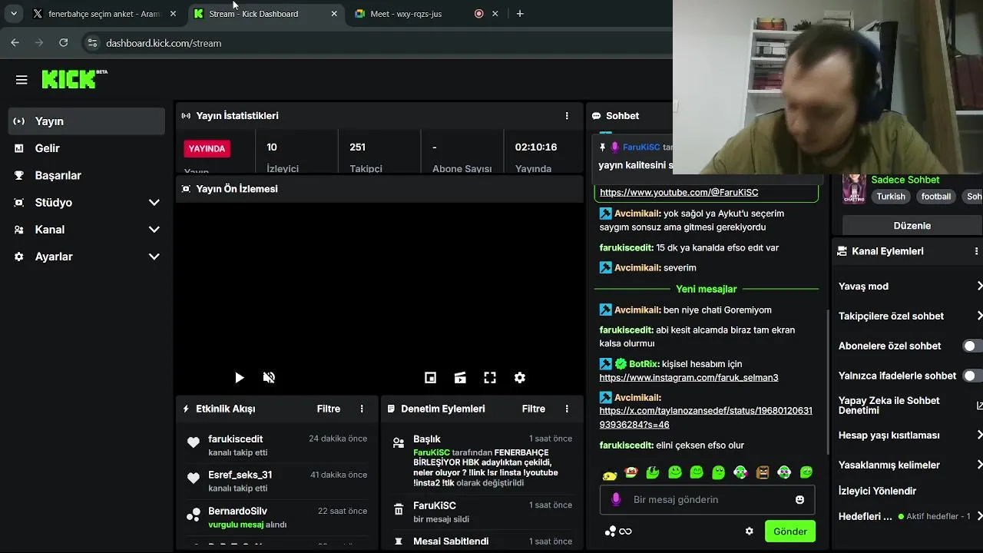Viewport: 983px width, 553px height.
Task: Open Denetim Eylemleri three-dot menu
Action: coord(567,409)
